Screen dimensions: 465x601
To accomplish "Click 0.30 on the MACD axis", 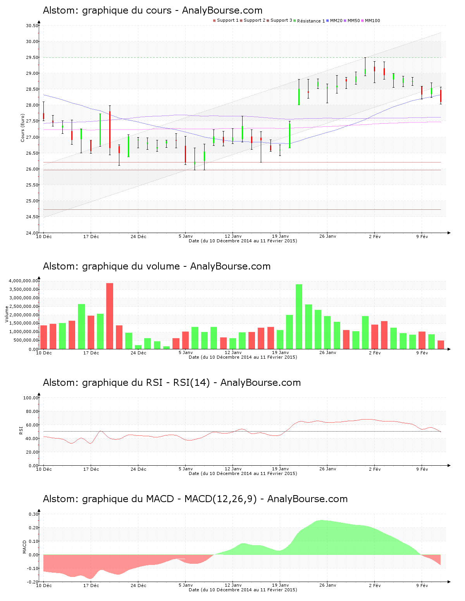I will pyautogui.click(x=34, y=514).
